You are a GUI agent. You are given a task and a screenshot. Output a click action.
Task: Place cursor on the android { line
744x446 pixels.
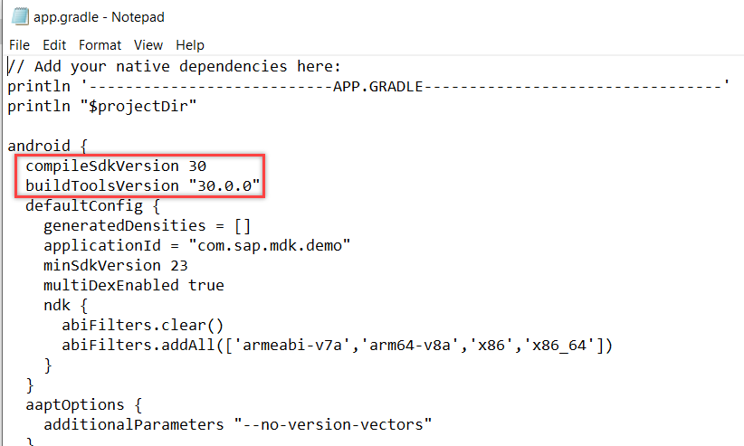point(47,147)
